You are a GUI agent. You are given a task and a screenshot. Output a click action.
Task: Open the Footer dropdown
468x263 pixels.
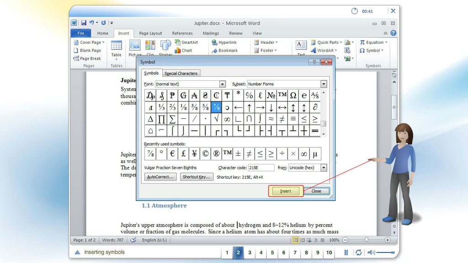266,50
